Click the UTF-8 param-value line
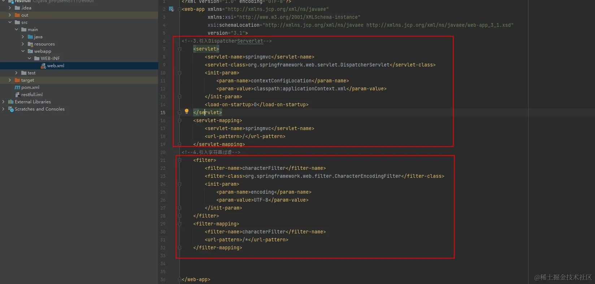This screenshot has width=595, height=284. (x=262, y=200)
